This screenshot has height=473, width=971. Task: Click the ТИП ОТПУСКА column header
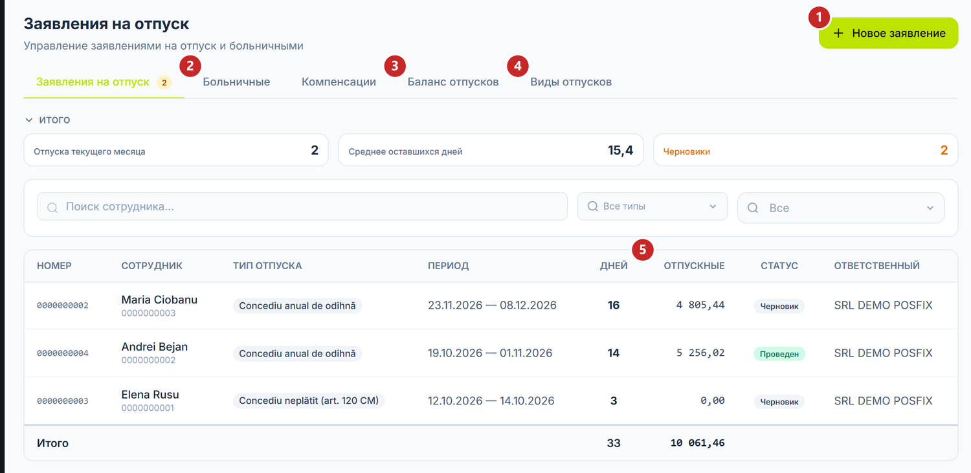[267, 266]
